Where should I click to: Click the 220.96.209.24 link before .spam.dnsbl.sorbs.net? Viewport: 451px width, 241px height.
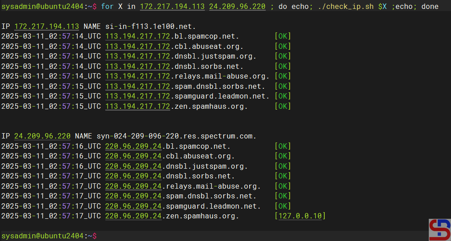[x=133, y=196]
